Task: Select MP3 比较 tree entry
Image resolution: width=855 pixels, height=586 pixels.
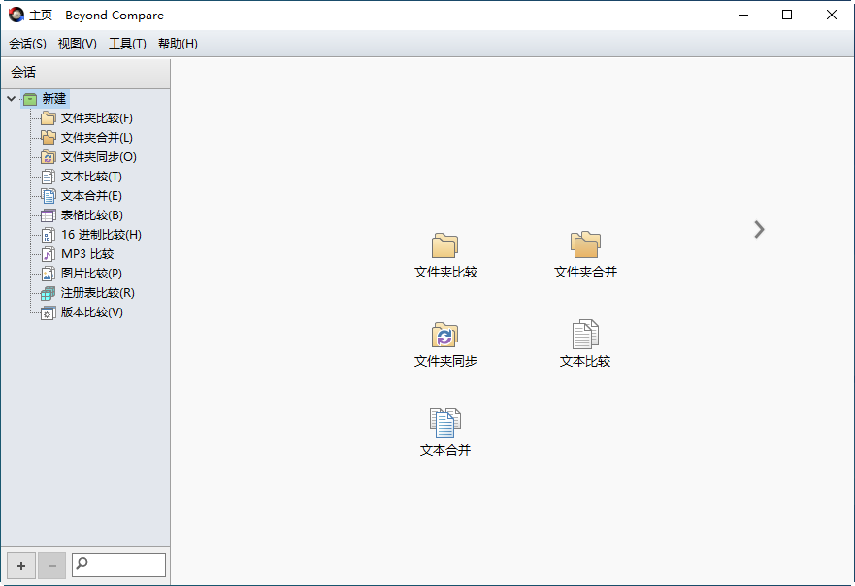Action: pos(87,254)
